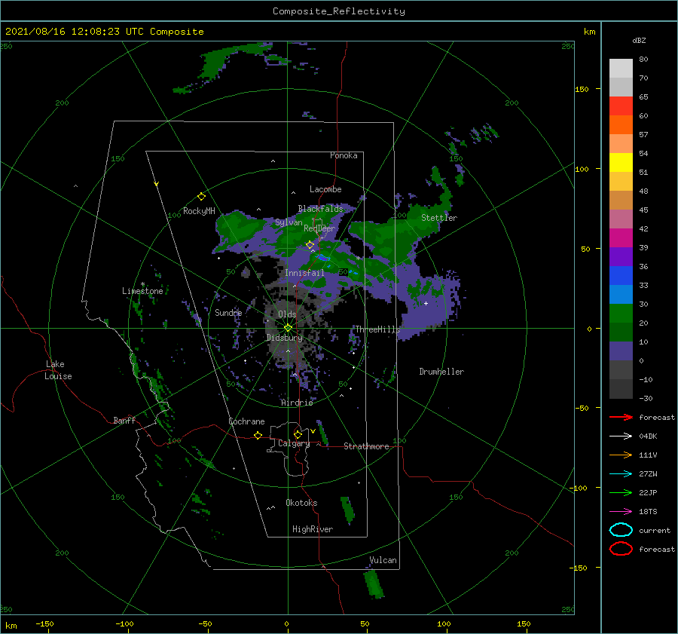Viewport: 678px width, 634px height.
Task: Click the Banff town label
Action: [124, 420]
